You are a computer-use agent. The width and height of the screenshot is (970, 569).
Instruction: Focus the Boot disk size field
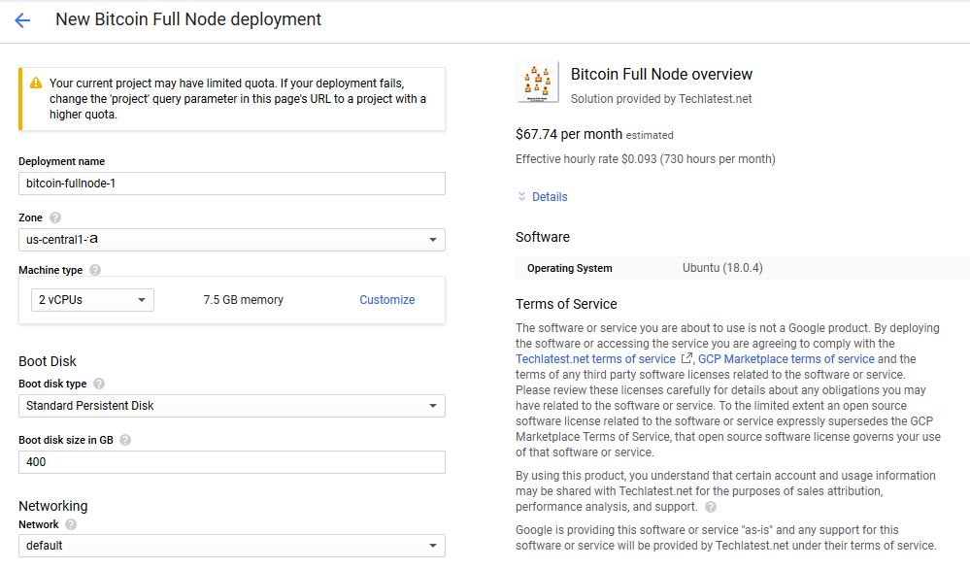coord(232,462)
